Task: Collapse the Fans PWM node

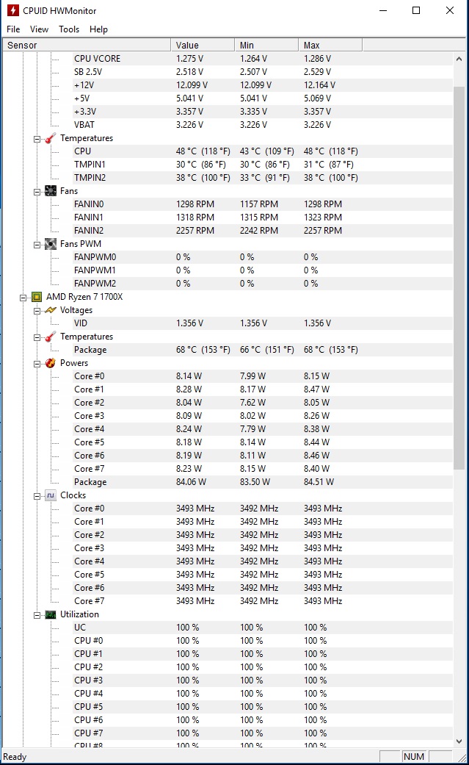Action: (x=37, y=245)
